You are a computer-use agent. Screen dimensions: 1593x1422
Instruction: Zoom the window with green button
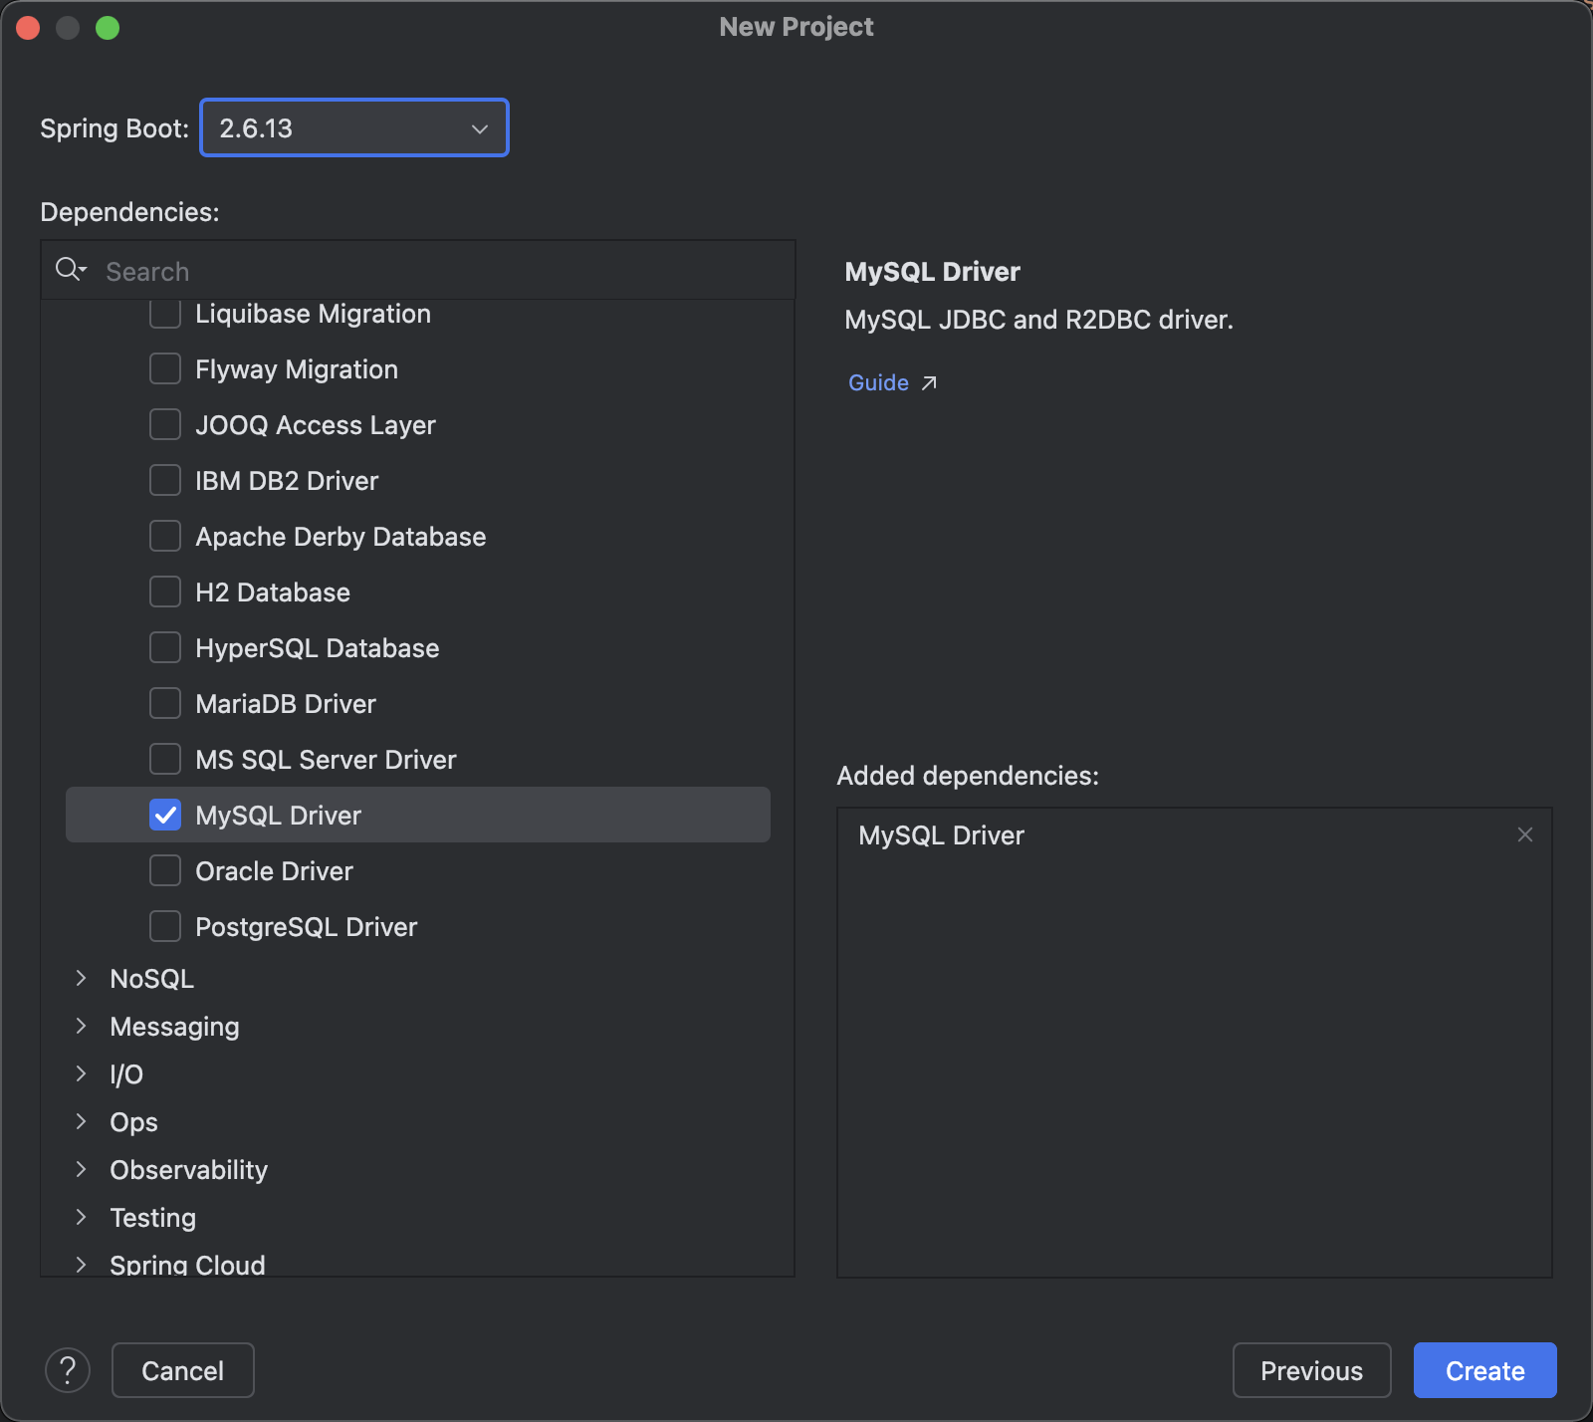click(108, 28)
